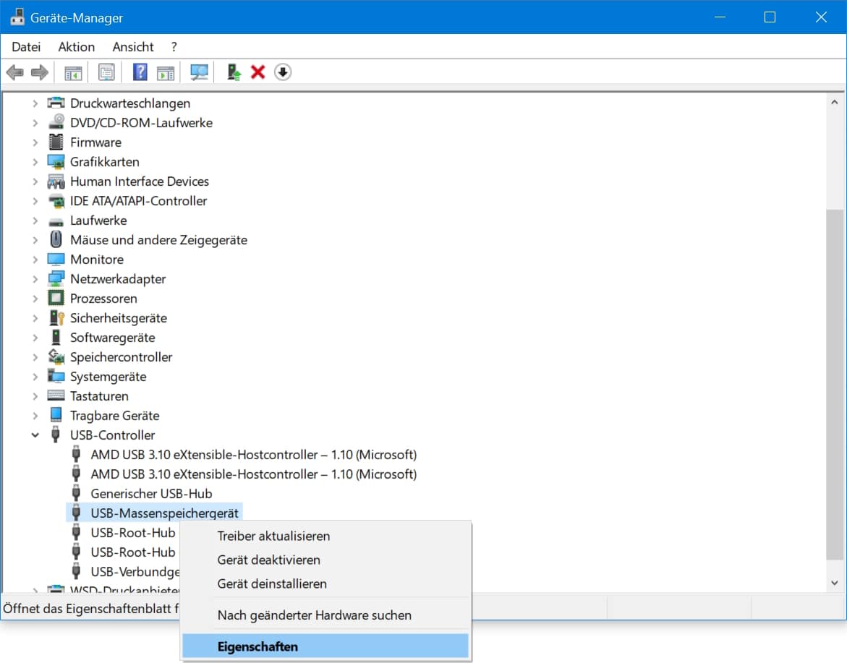Click the scrollbar down arrow

click(x=835, y=583)
